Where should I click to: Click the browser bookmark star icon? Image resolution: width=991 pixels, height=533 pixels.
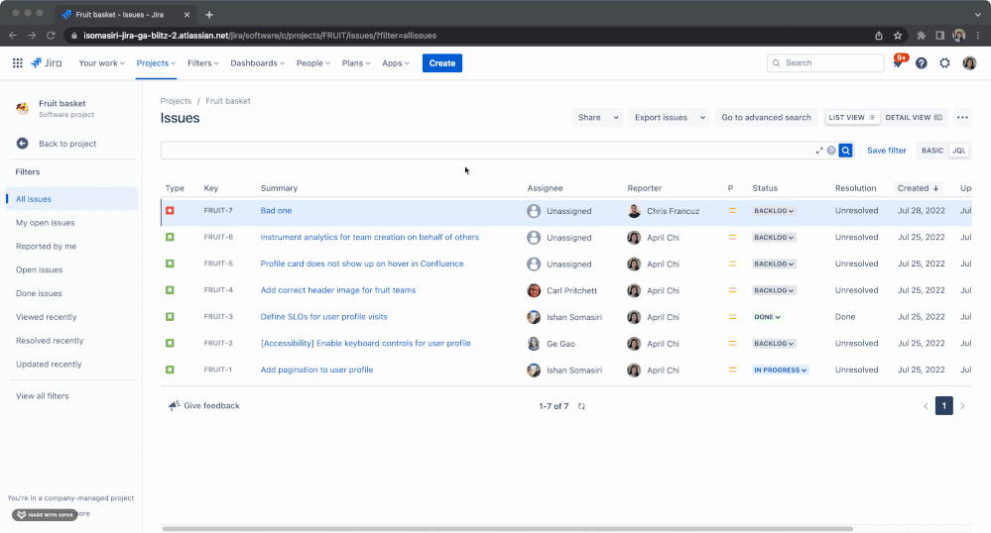tap(898, 36)
